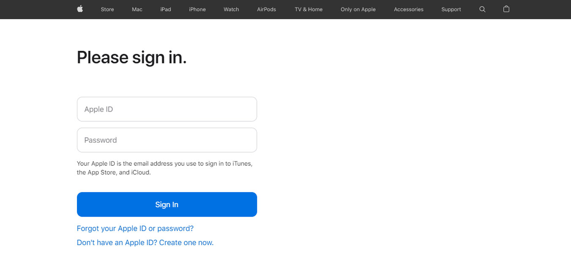Go to the Mac section
Screen dimensions: 571x256
click(137, 9)
